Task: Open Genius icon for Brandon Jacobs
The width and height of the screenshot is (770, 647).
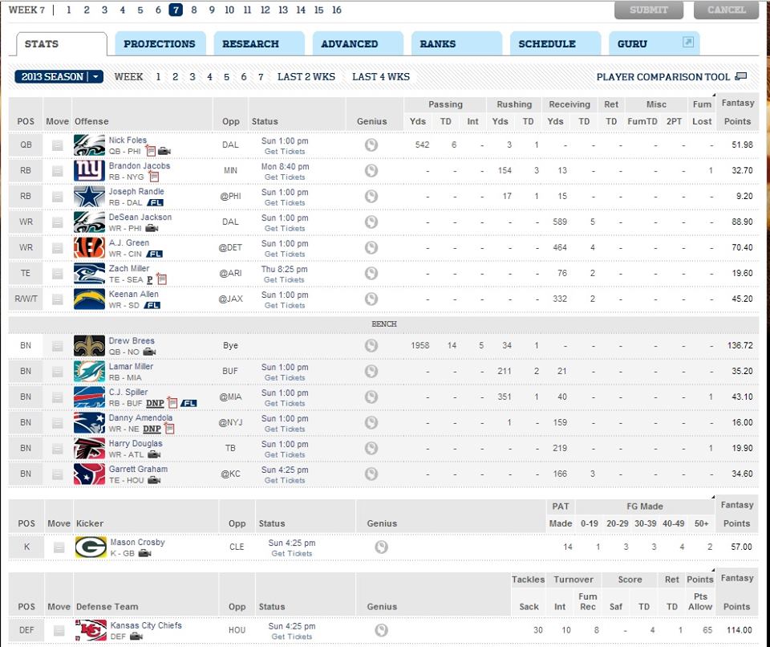Action: [x=371, y=170]
